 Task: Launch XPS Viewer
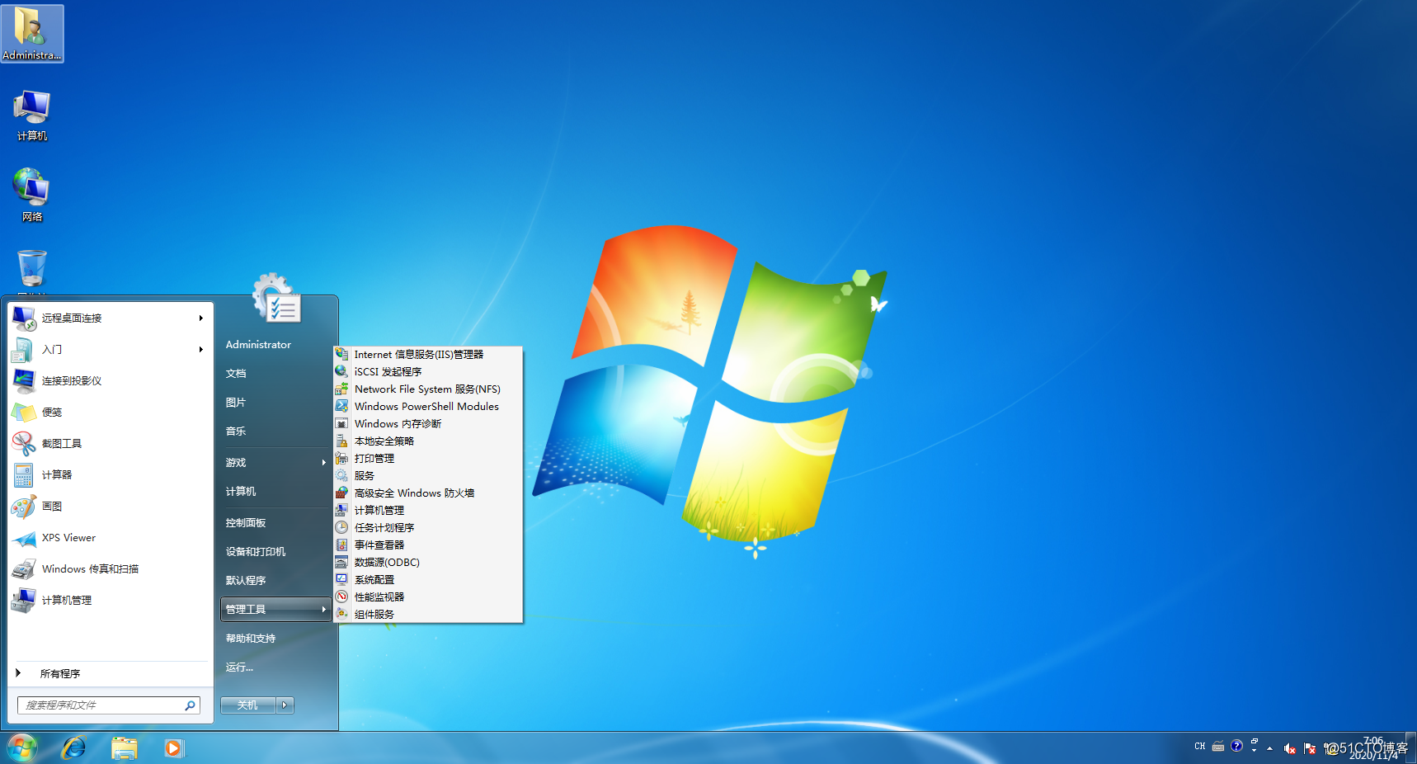pyautogui.click(x=111, y=537)
